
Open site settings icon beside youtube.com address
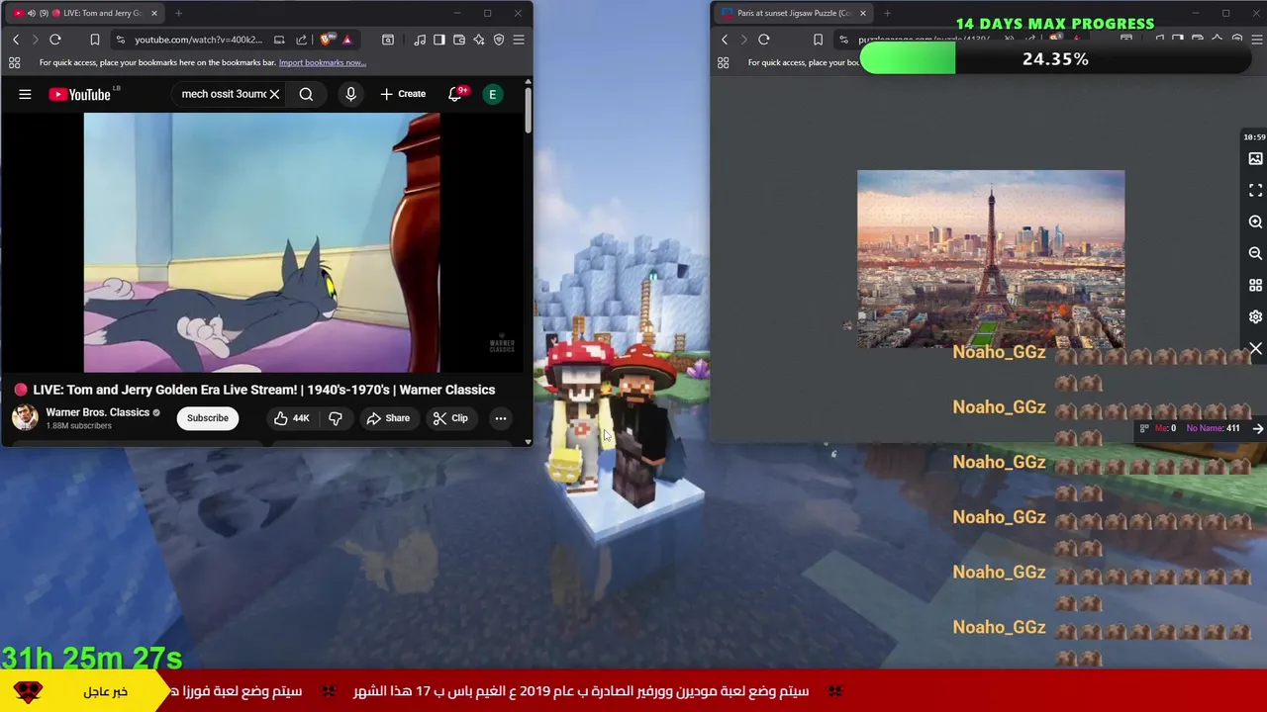(120, 40)
